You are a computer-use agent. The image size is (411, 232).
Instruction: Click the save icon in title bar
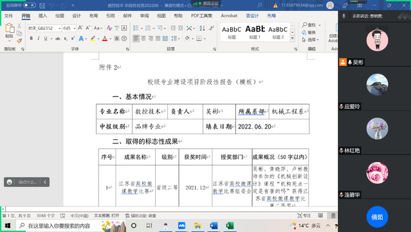pos(42,5)
